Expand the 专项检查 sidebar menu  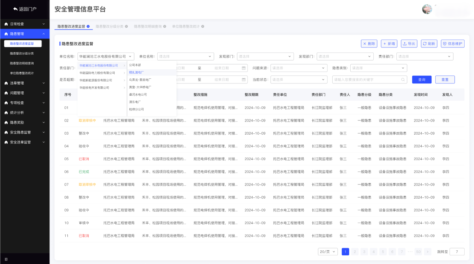tap(25, 103)
